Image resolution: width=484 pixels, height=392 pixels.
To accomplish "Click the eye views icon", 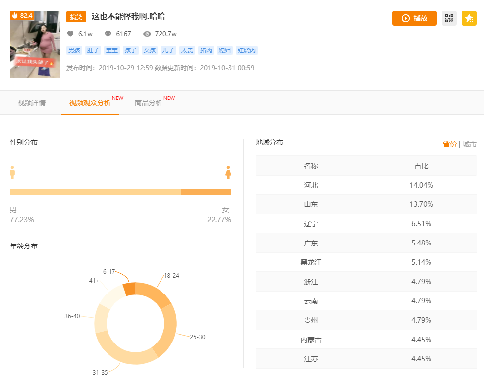I will 147,34.
